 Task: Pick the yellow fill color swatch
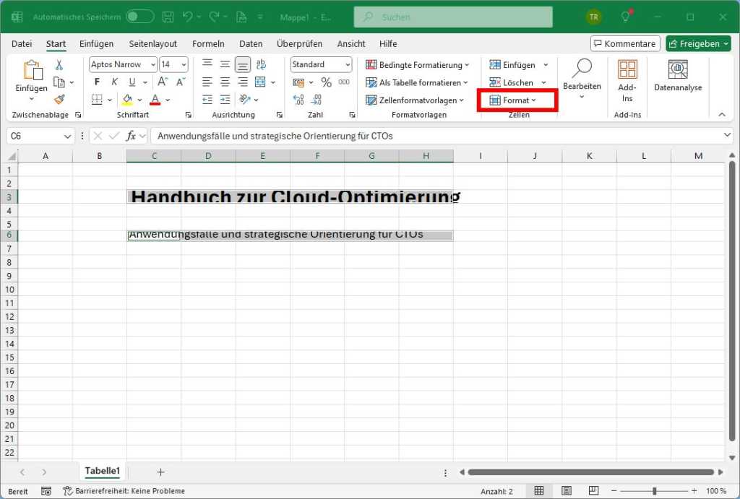pyautogui.click(x=127, y=100)
